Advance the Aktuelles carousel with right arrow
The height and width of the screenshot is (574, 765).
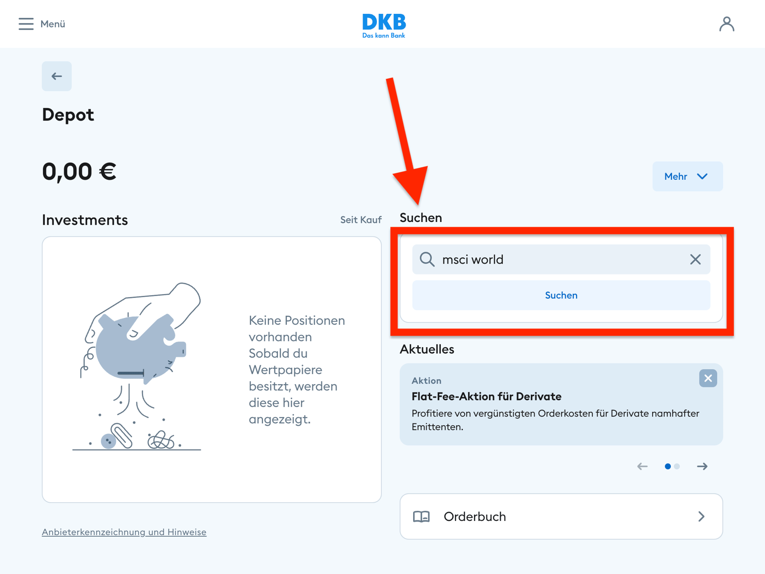point(702,466)
